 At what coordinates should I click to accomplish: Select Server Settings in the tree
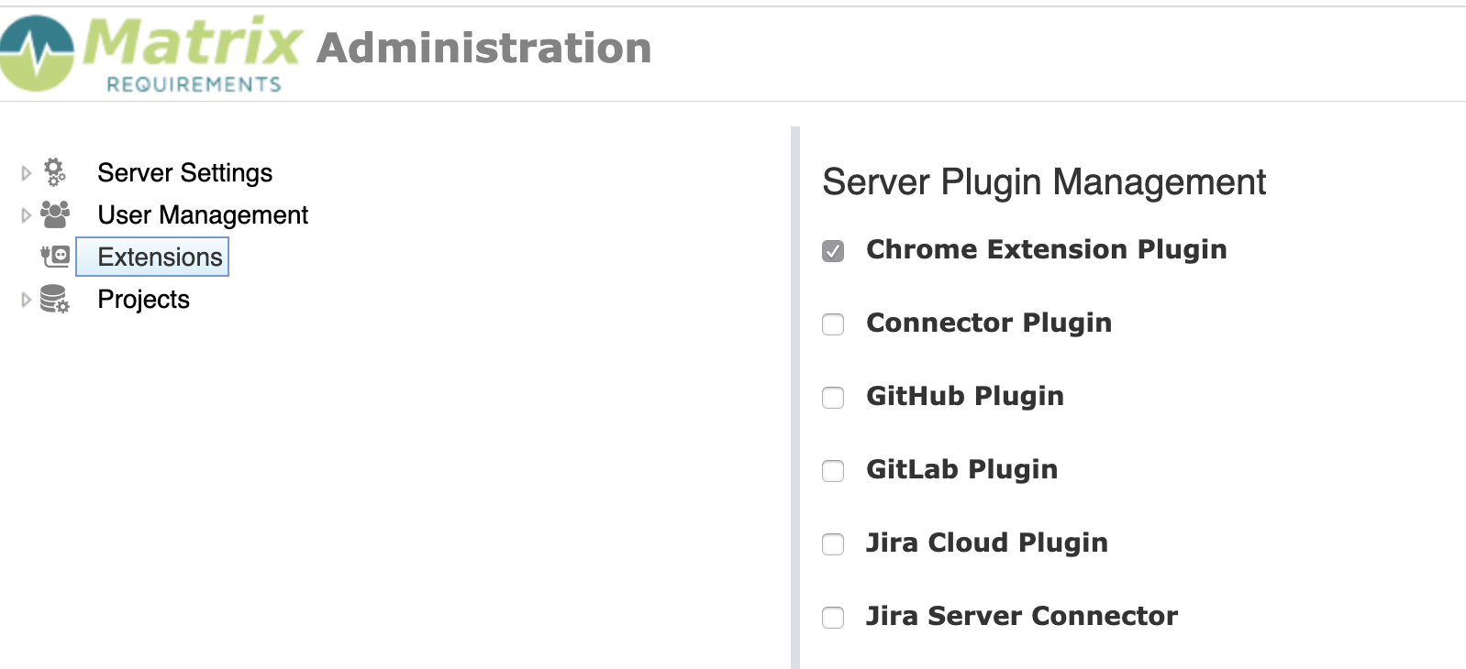(x=185, y=172)
